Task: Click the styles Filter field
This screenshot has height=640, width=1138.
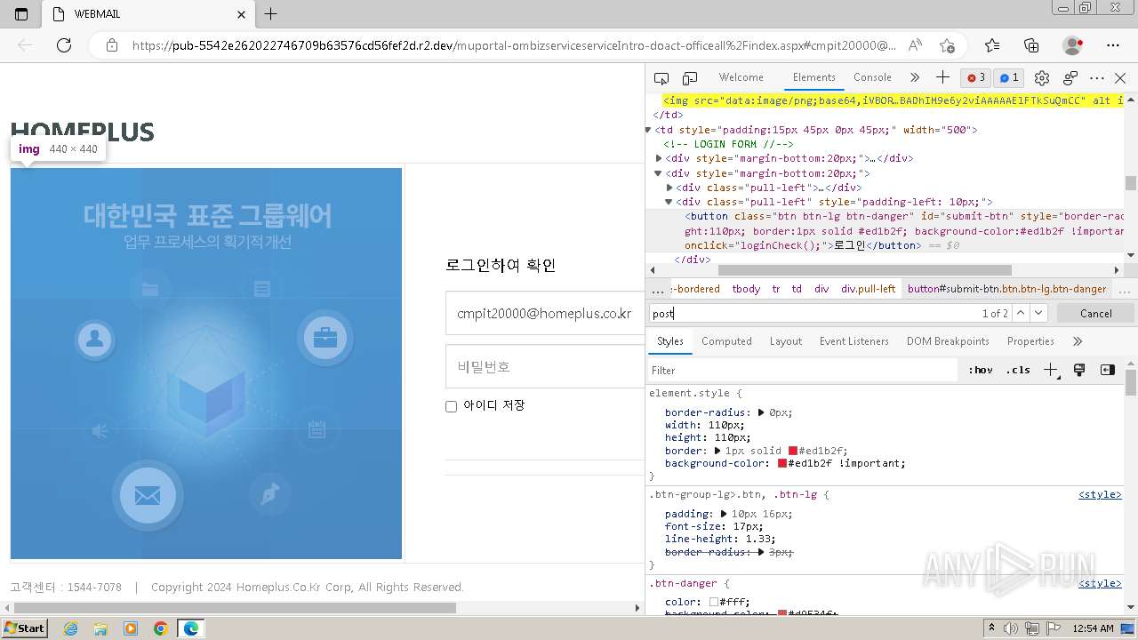Action: (803, 370)
